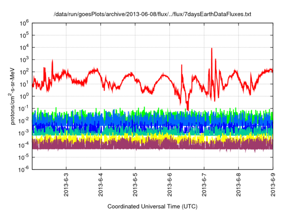Click the Coordinated Universal Time (UTC) label
Image resolution: width=301 pixels, height=211 pixels.
(152, 207)
